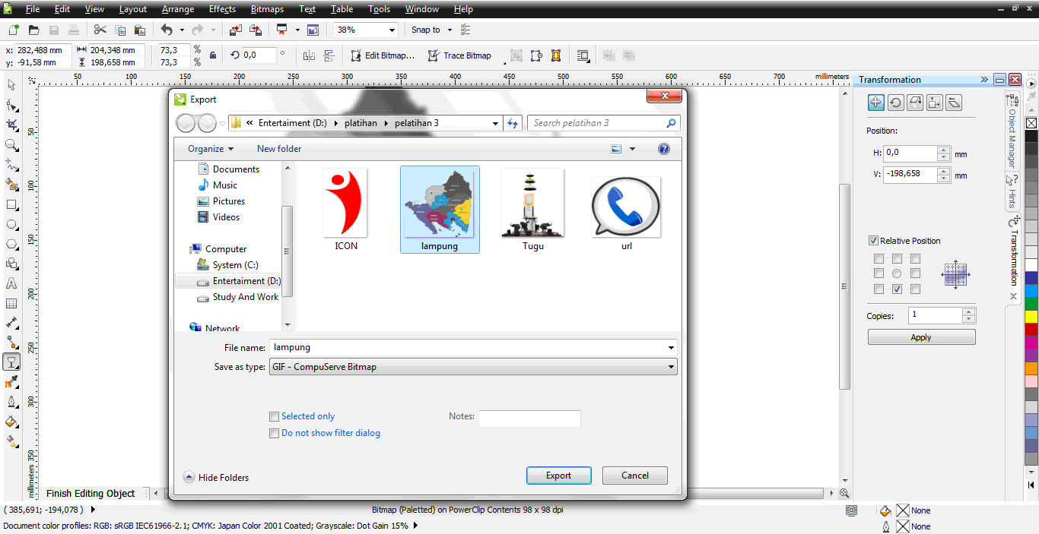Check the top-right anchor point box
Image resolution: width=1039 pixels, height=534 pixels.
915,259
